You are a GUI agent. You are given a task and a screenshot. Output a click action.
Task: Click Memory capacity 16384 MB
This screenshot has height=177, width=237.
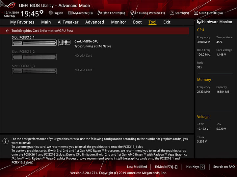(x=223, y=92)
